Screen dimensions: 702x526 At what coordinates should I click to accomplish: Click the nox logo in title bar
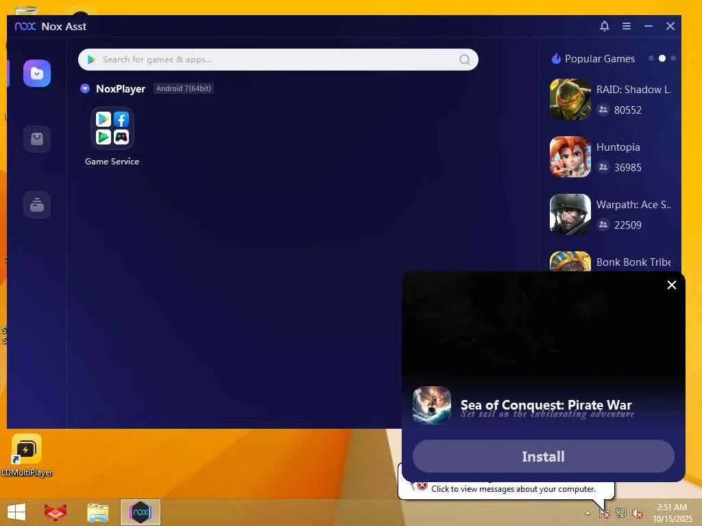point(25,27)
